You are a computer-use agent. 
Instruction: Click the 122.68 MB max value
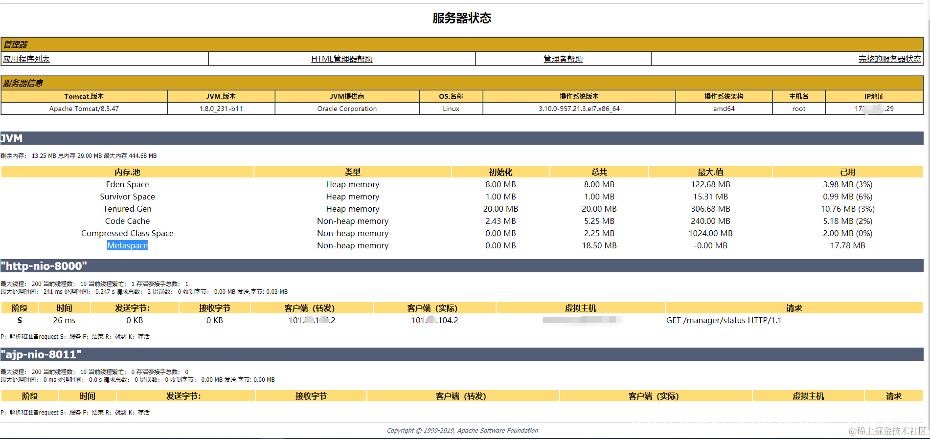tap(710, 184)
